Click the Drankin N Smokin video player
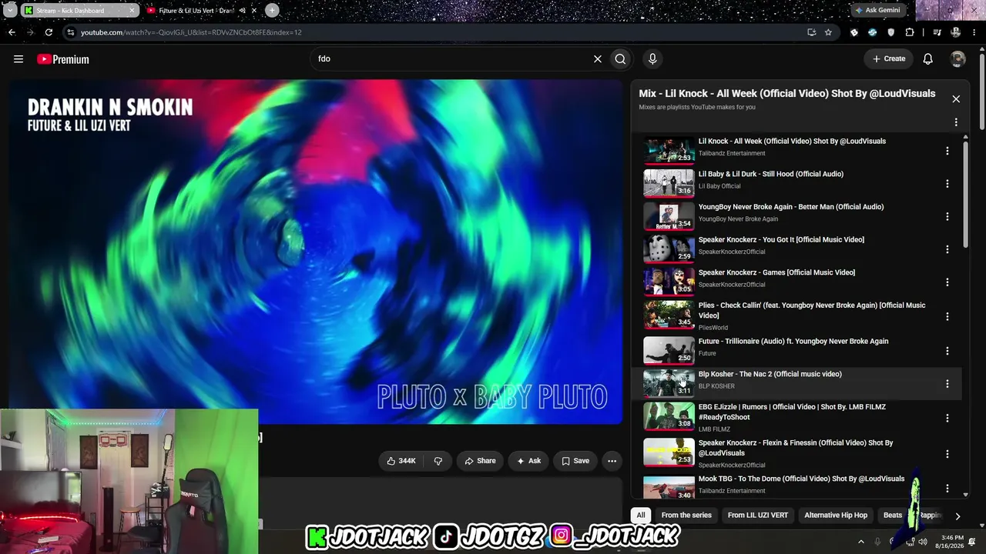Image resolution: width=986 pixels, height=554 pixels. [x=315, y=252]
